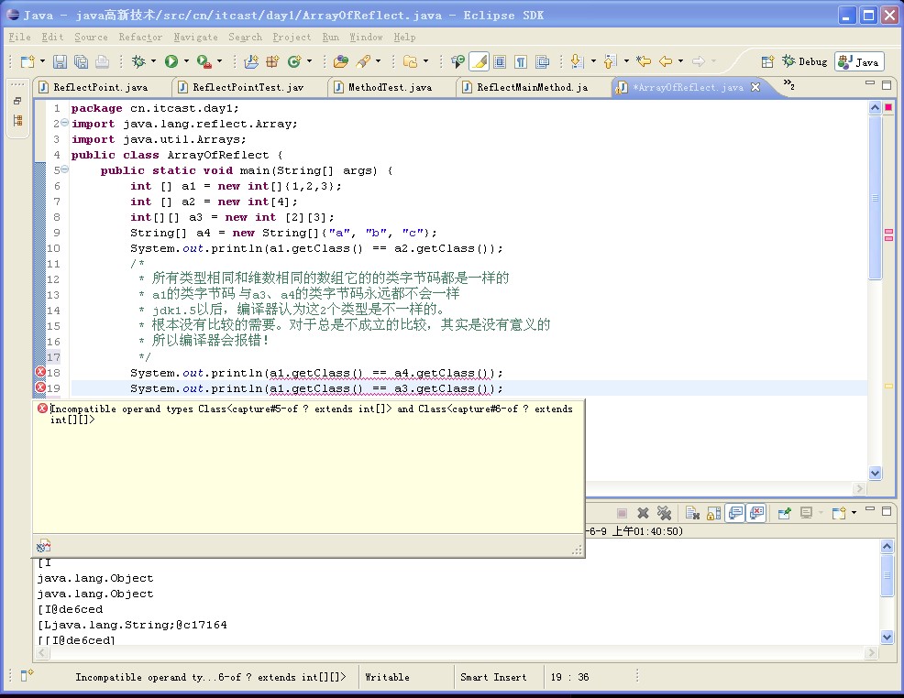Open the Run button dropdown arrow
The height and width of the screenshot is (698, 904).
pyautogui.click(x=186, y=61)
